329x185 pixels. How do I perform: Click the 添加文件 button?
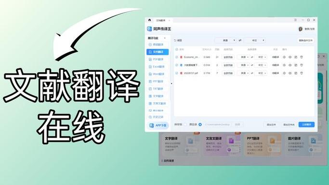pyautogui.click(x=271, y=125)
